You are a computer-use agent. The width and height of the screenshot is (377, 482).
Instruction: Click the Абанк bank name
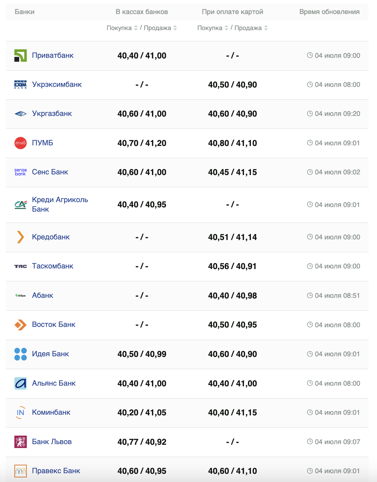(42, 296)
